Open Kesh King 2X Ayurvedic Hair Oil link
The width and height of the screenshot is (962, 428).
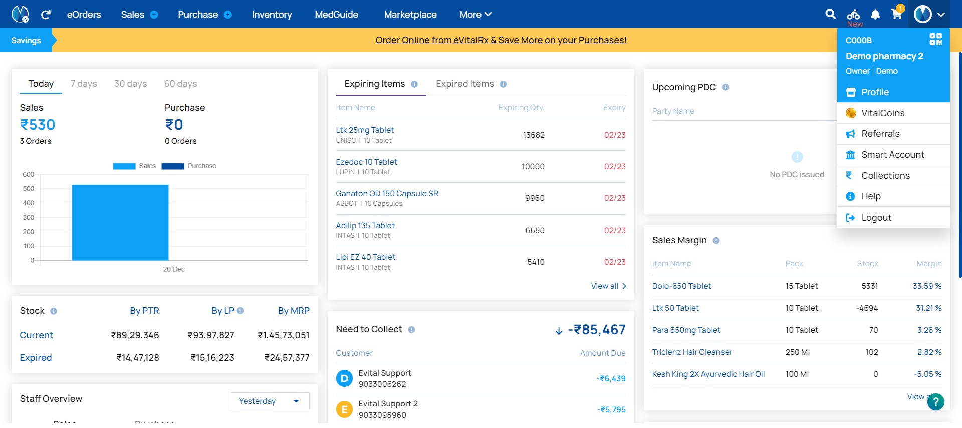(x=708, y=374)
